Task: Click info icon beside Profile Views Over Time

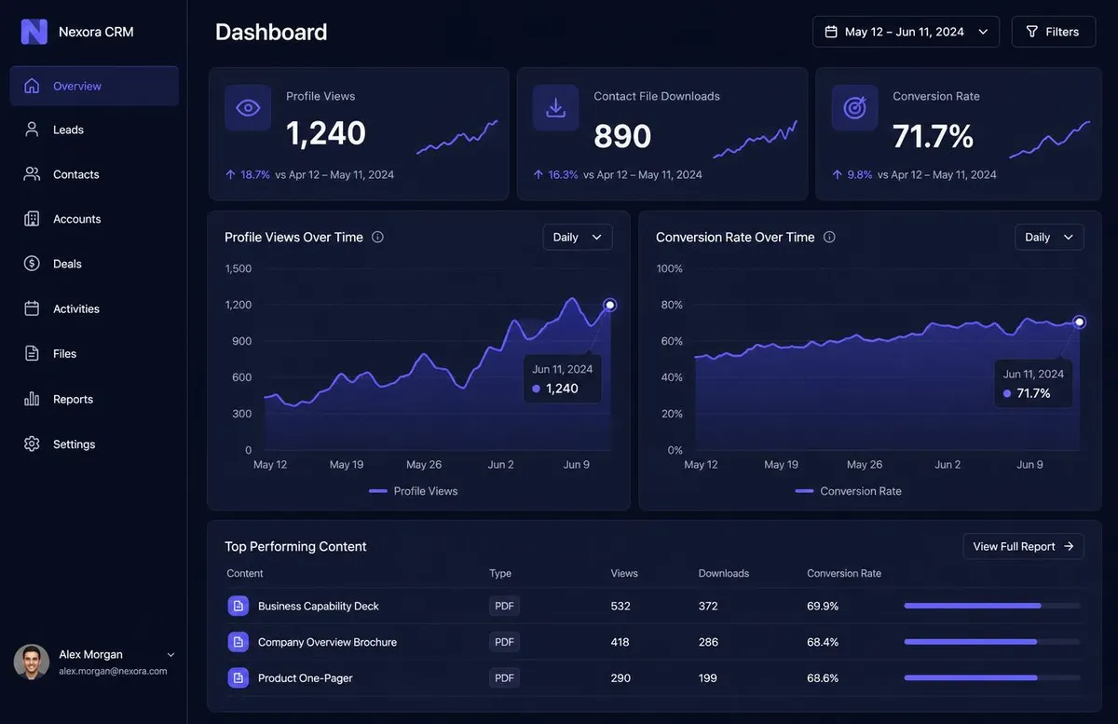Action: (x=377, y=237)
